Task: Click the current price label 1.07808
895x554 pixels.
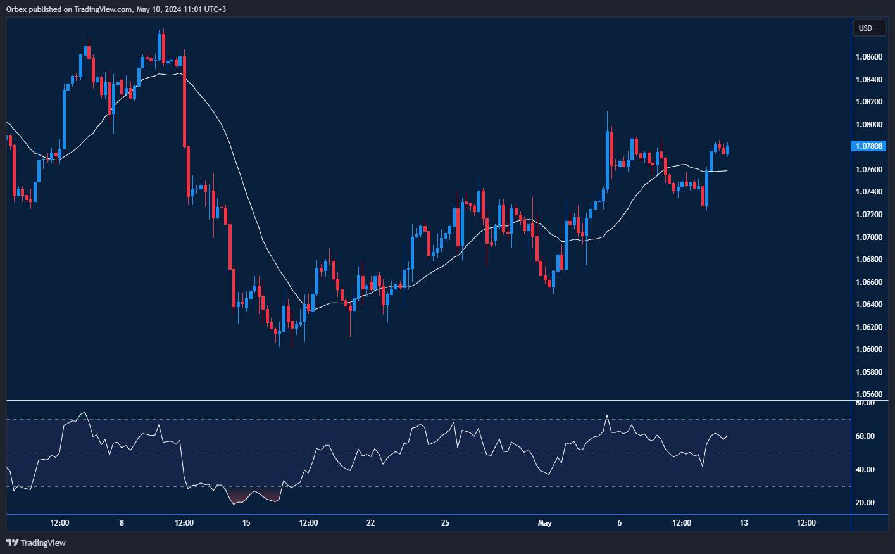Action: (x=868, y=146)
